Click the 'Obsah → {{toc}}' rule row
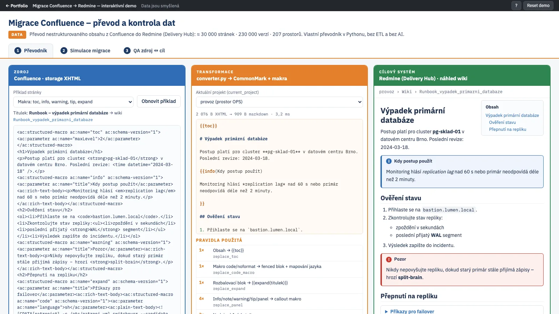 [279, 253]
